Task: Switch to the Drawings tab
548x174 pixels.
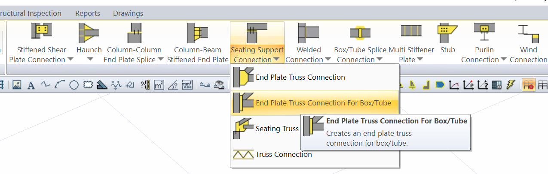Action: [128, 13]
